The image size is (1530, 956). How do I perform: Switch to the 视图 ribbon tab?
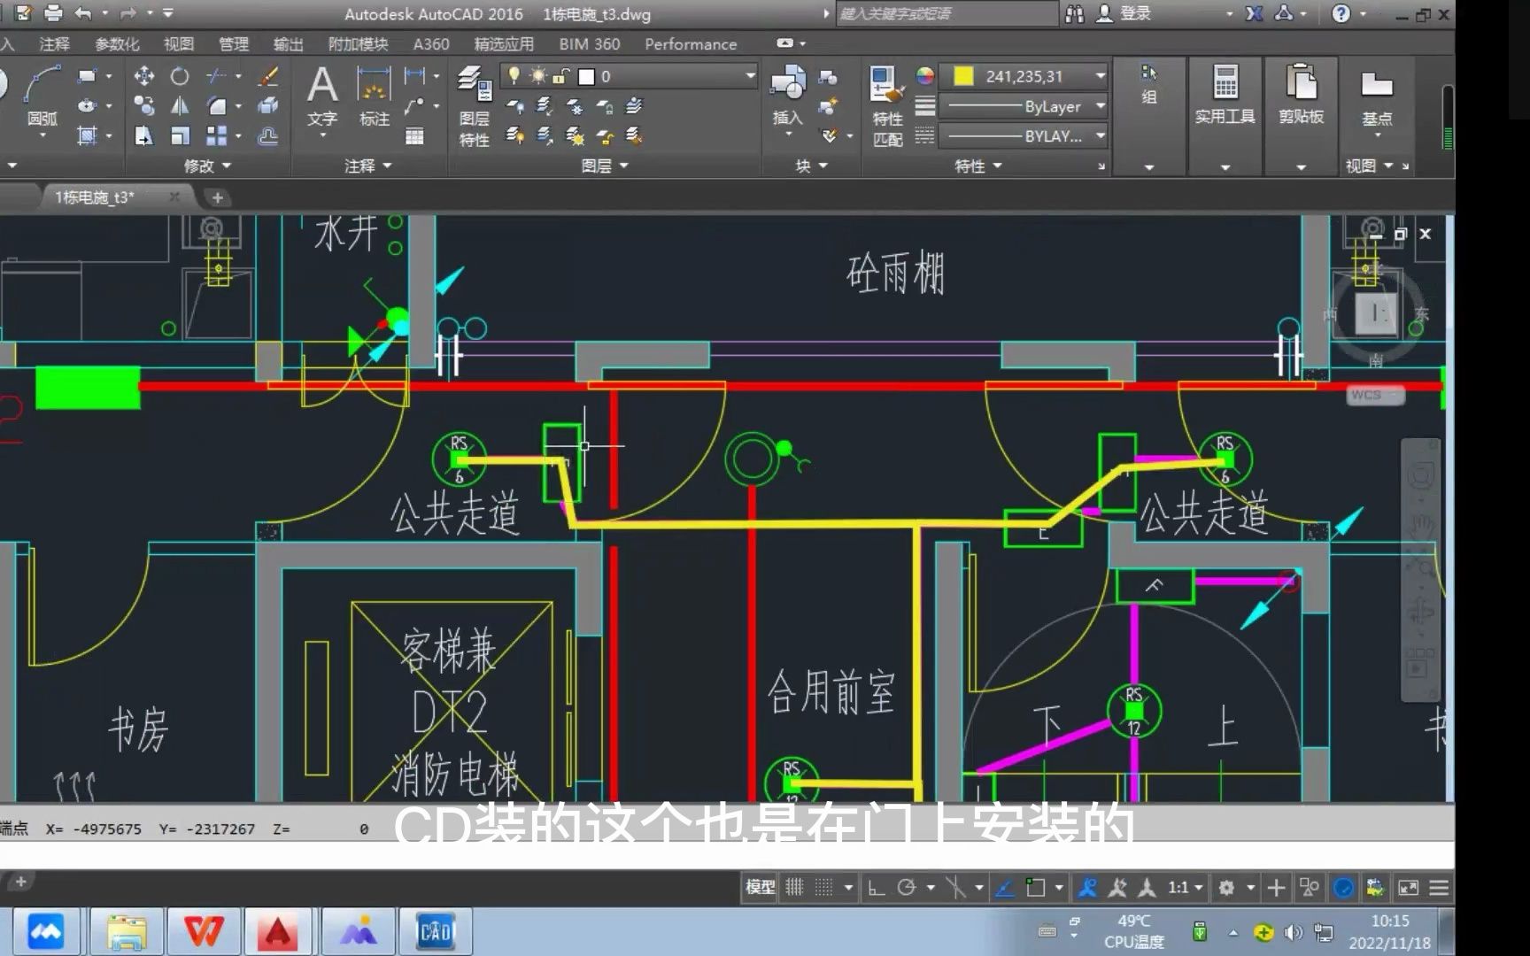178,43
